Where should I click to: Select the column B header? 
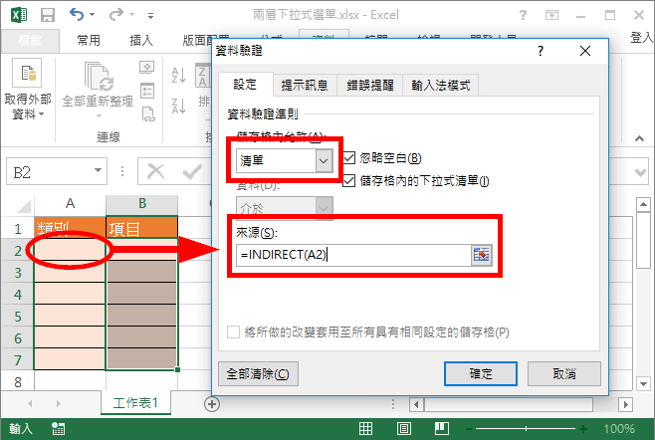142,204
